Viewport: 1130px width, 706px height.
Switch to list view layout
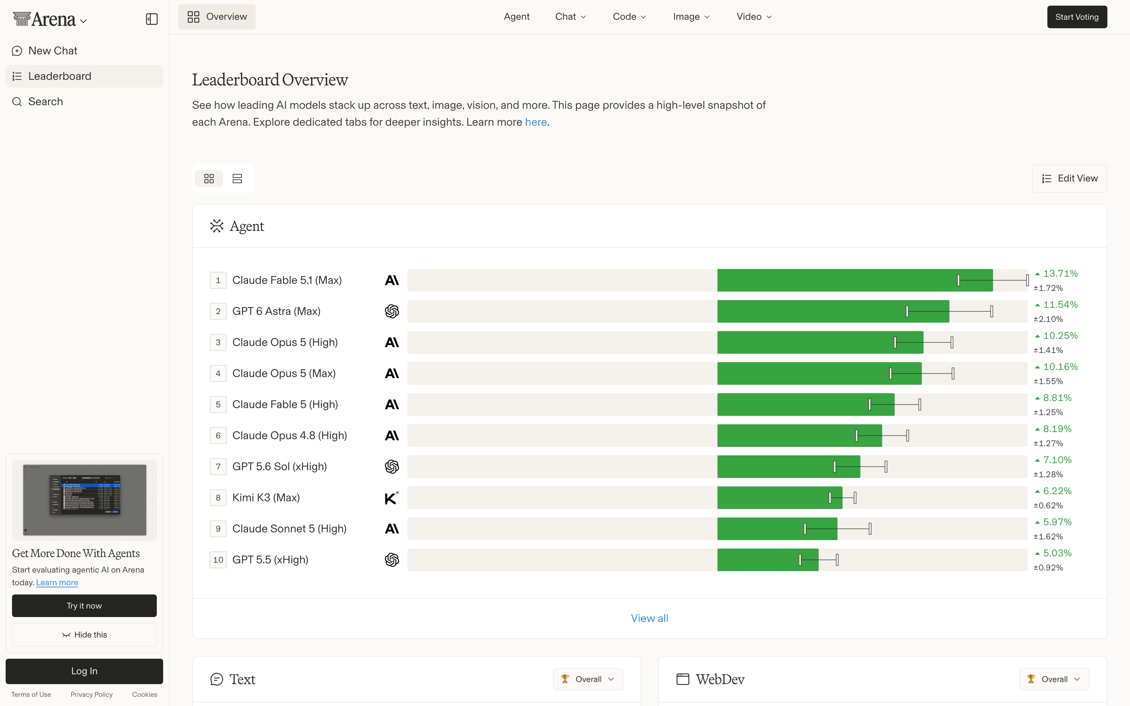point(237,178)
